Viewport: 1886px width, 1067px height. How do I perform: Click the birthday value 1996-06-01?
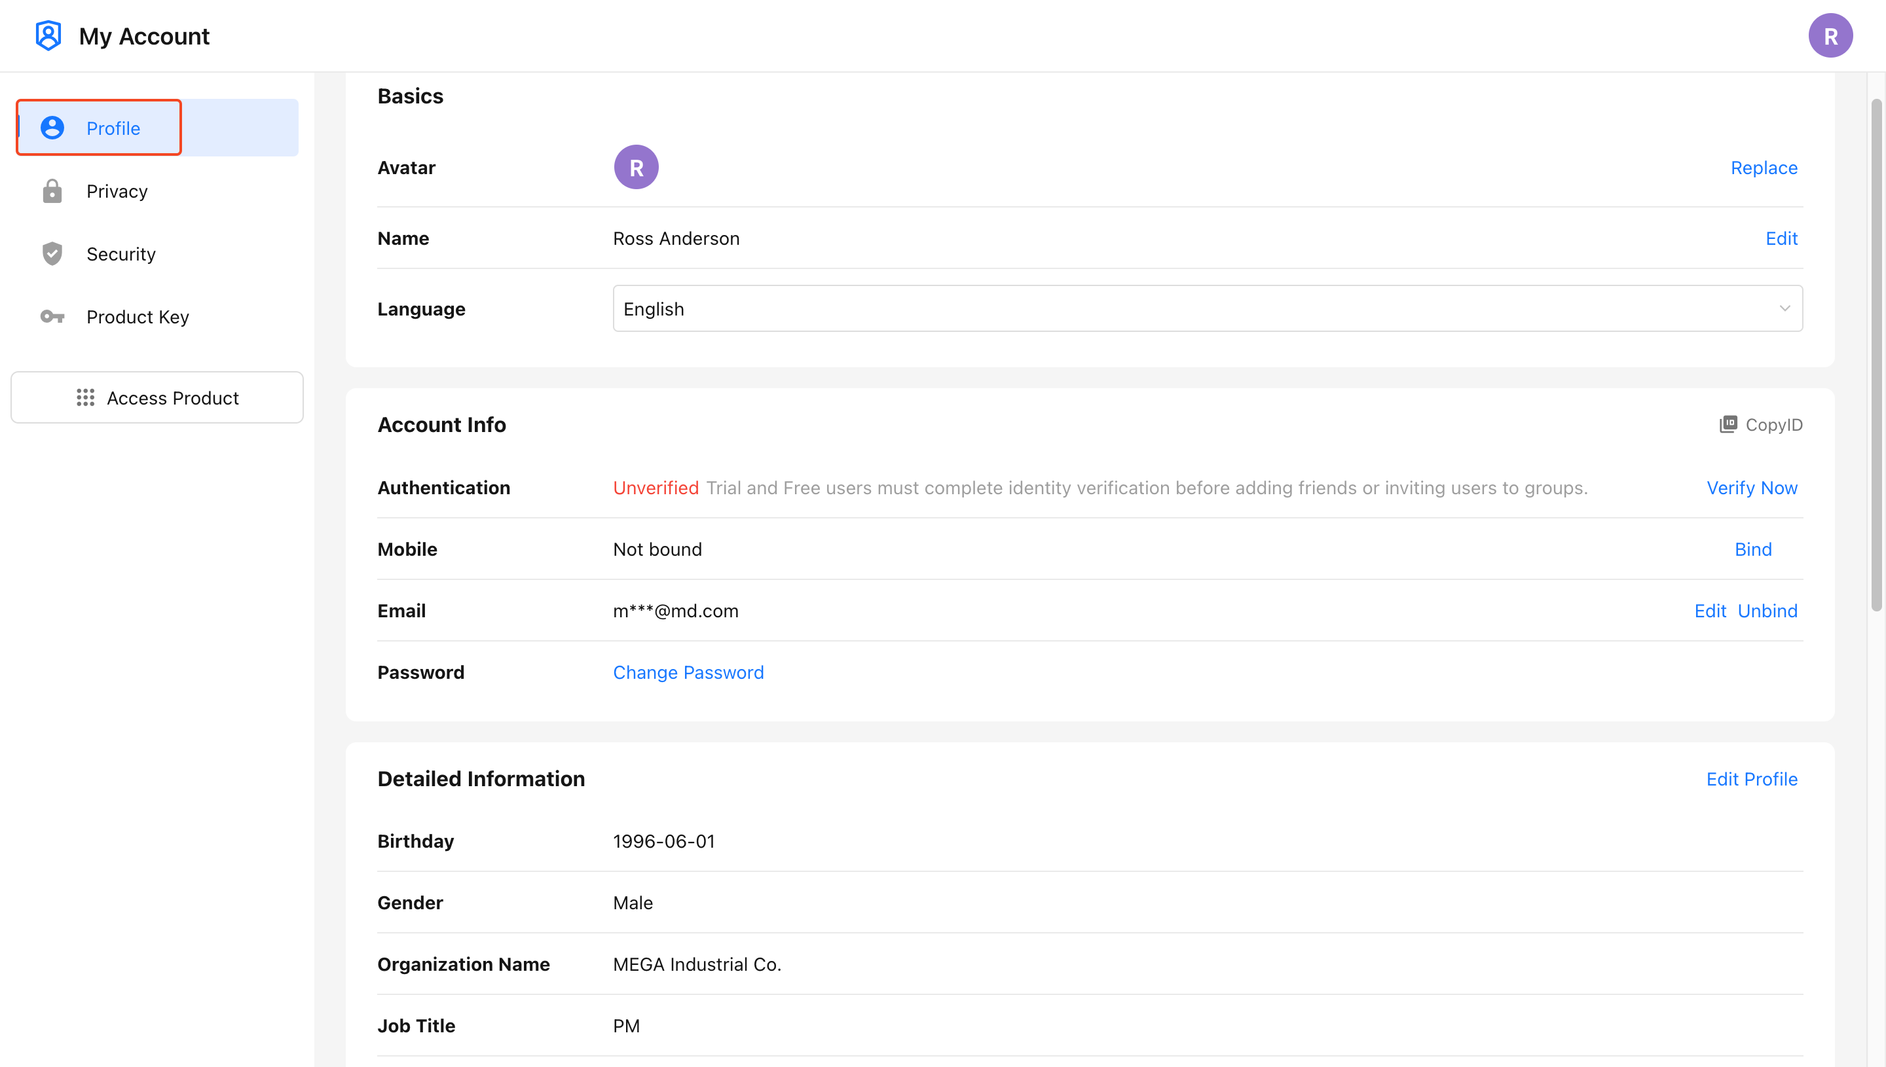[664, 841]
